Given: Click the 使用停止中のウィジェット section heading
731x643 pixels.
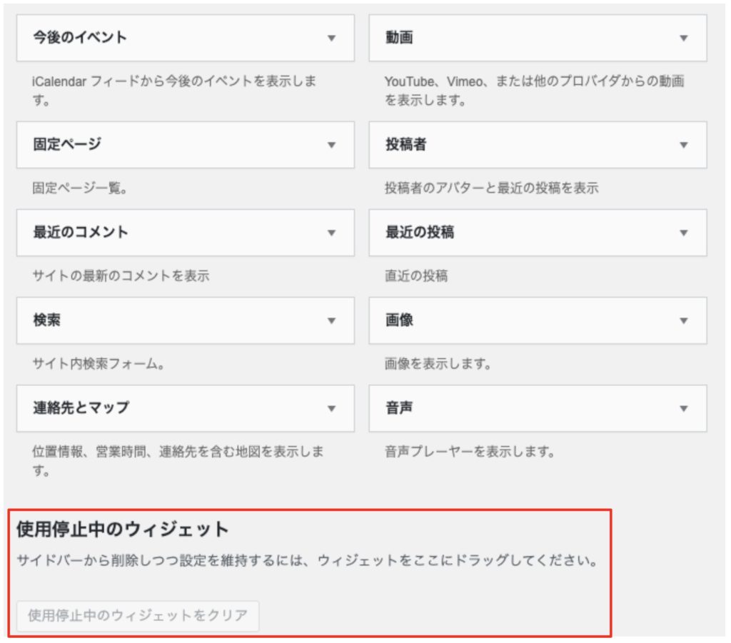Looking at the screenshot, I should [x=122, y=530].
